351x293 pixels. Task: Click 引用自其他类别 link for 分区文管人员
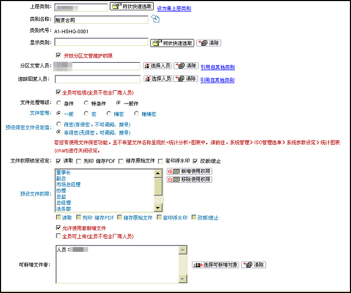pyautogui.click(x=217, y=68)
